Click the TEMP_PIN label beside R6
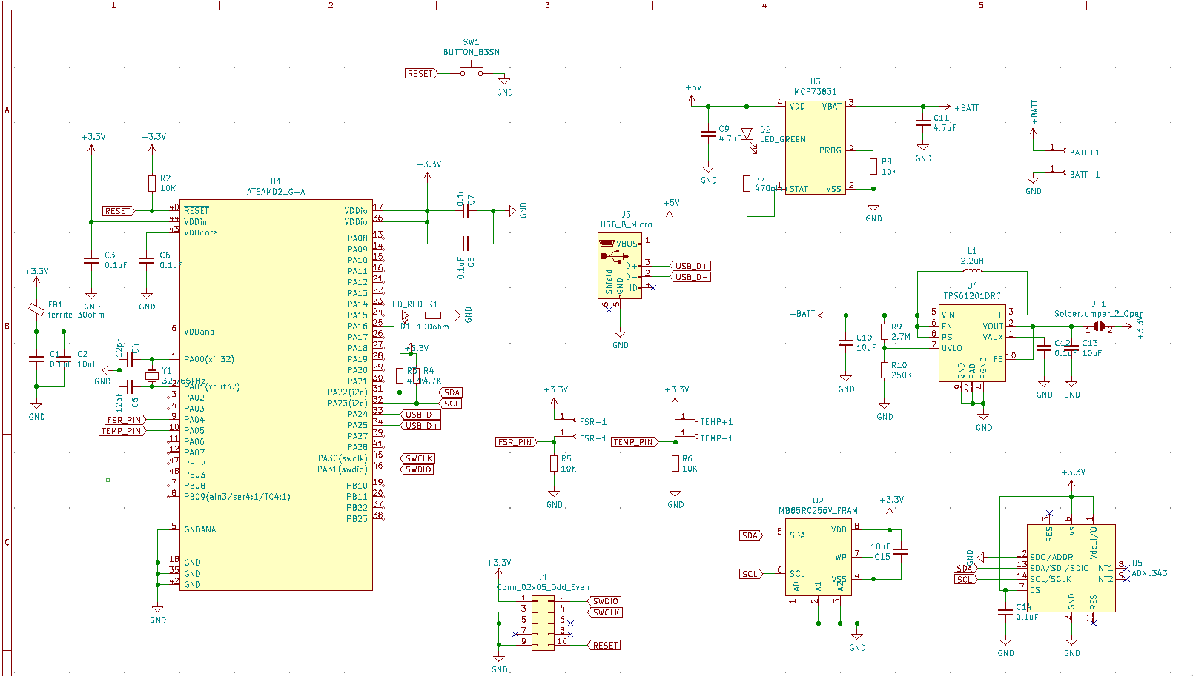The height and width of the screenshot is (676, 1193). tap(635, 442)
